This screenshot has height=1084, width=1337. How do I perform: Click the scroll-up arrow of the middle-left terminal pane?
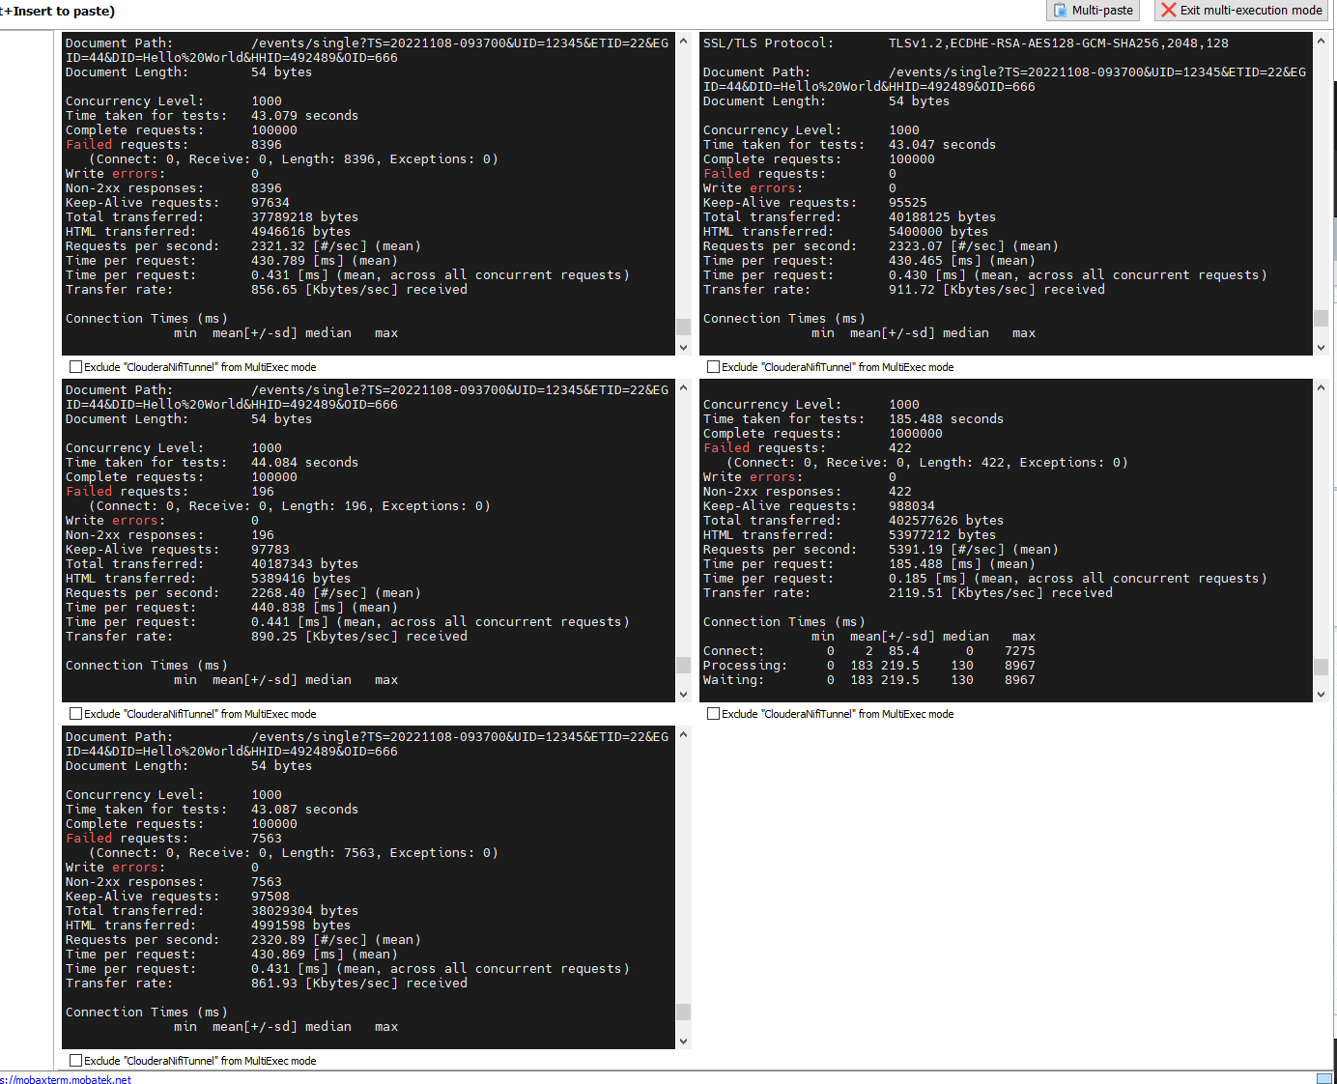[x=684, y=389]
